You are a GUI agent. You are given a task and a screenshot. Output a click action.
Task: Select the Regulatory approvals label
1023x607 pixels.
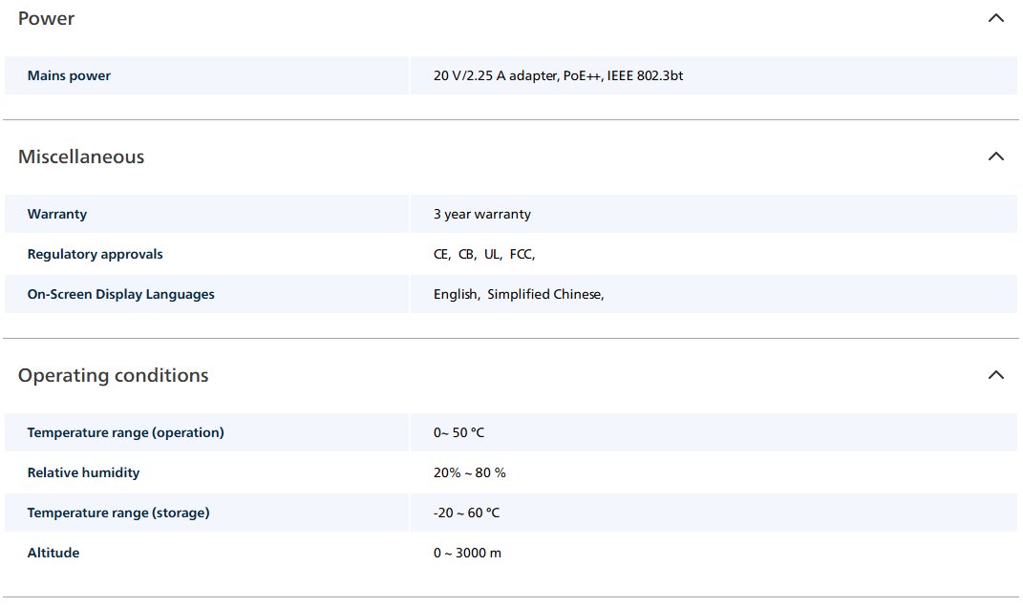pos(96,254)
